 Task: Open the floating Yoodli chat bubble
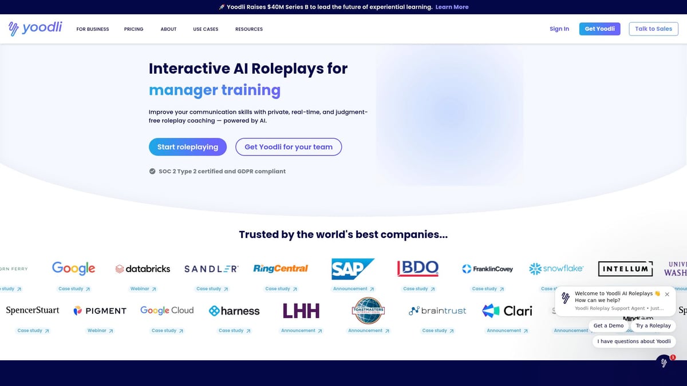coord(663,363)
